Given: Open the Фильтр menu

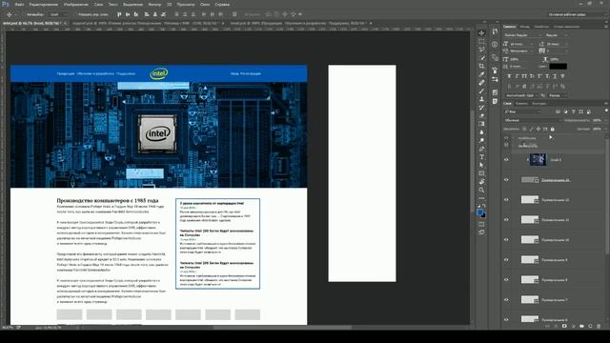Looking at the screenshot, I should [x=154, y=4].
